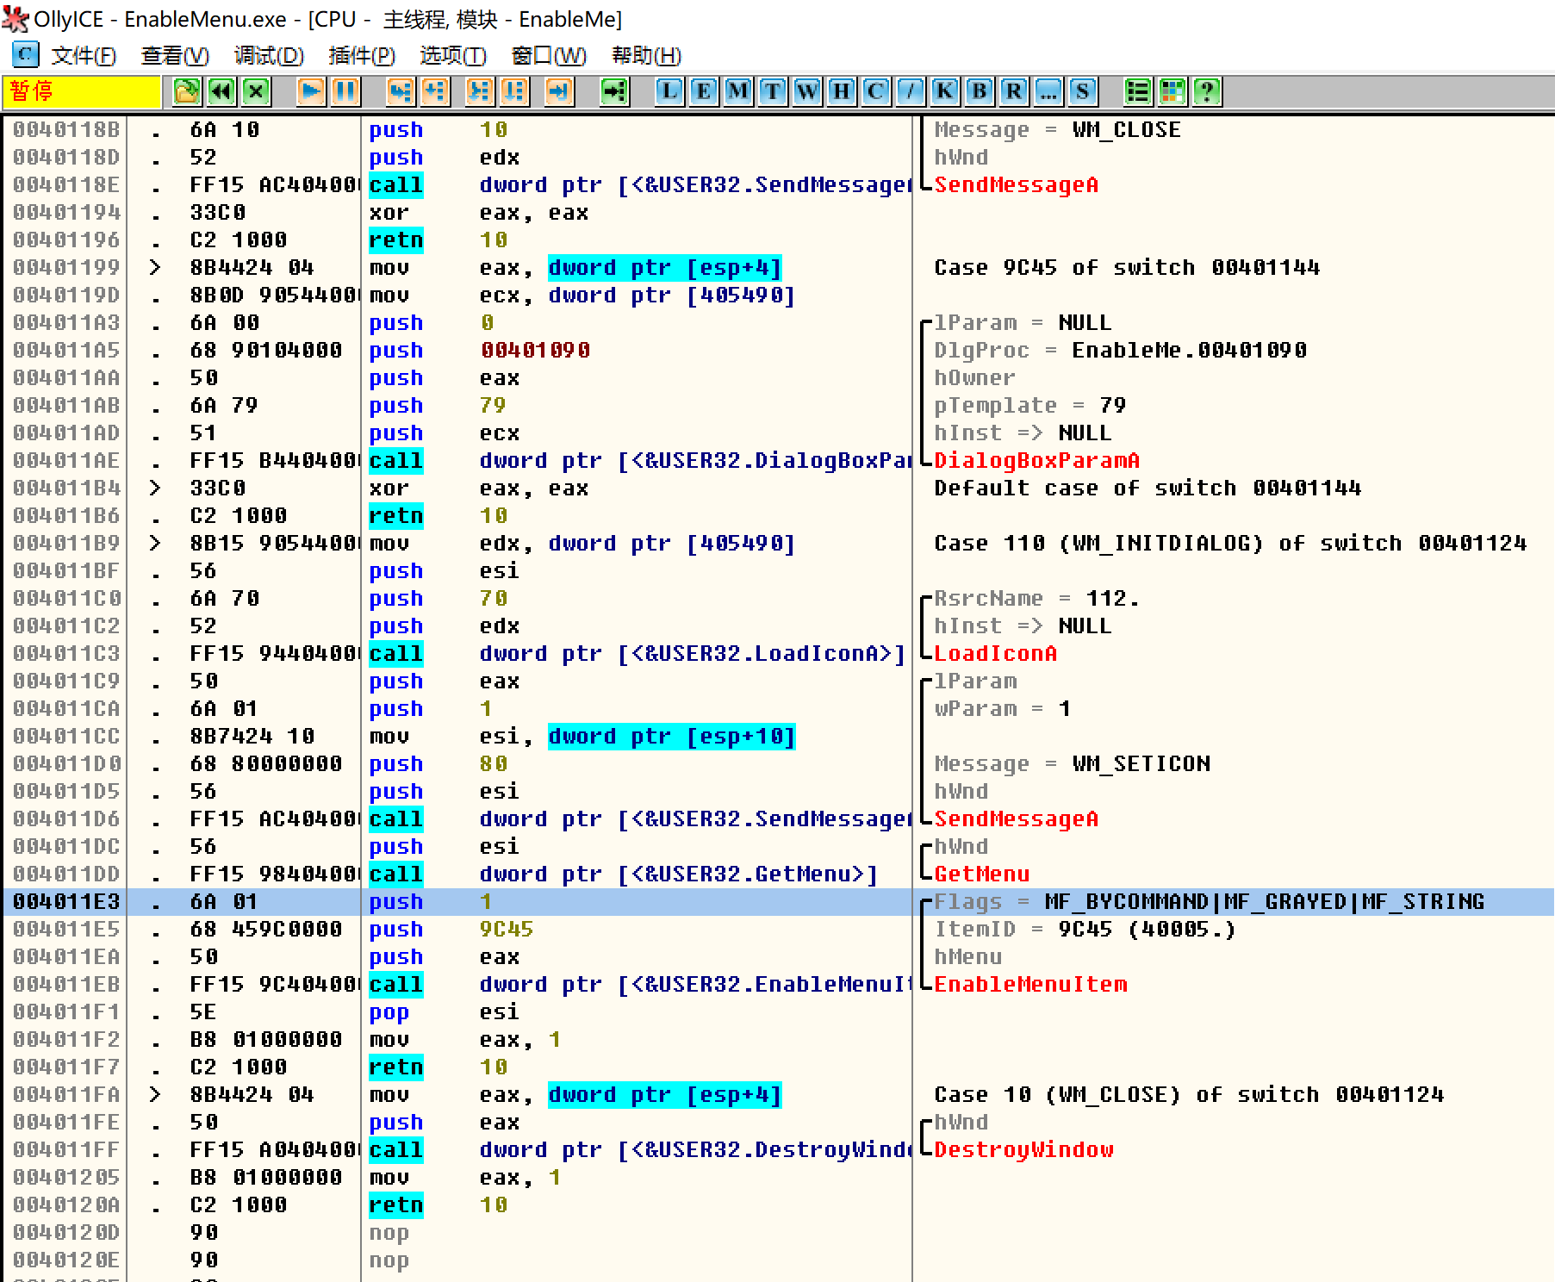The height and width of the screenshot is (1282, 1555).
Task: Click hex bytes 8B7424 10 at 004011CC
Action: [x=252, y=737]
